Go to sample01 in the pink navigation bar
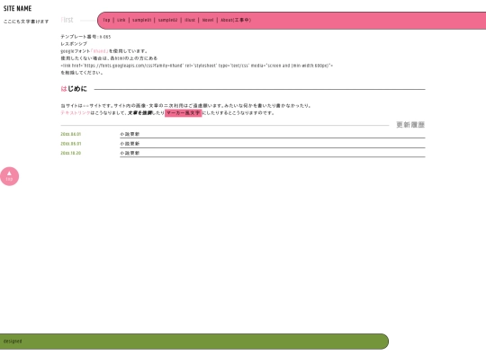Viewport: 486px width, 364px height. click(142, 20)
